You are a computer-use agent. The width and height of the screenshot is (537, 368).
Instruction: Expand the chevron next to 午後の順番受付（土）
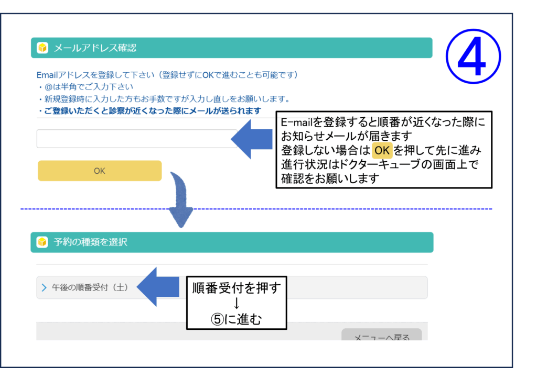coord(44,288)
